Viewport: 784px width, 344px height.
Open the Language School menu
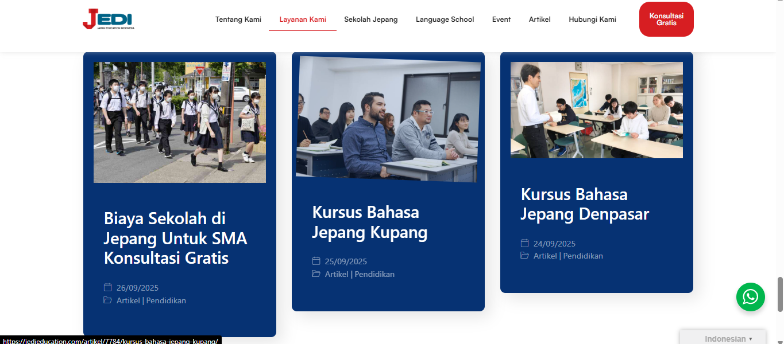pyautogui.click(x=445, y=19)
